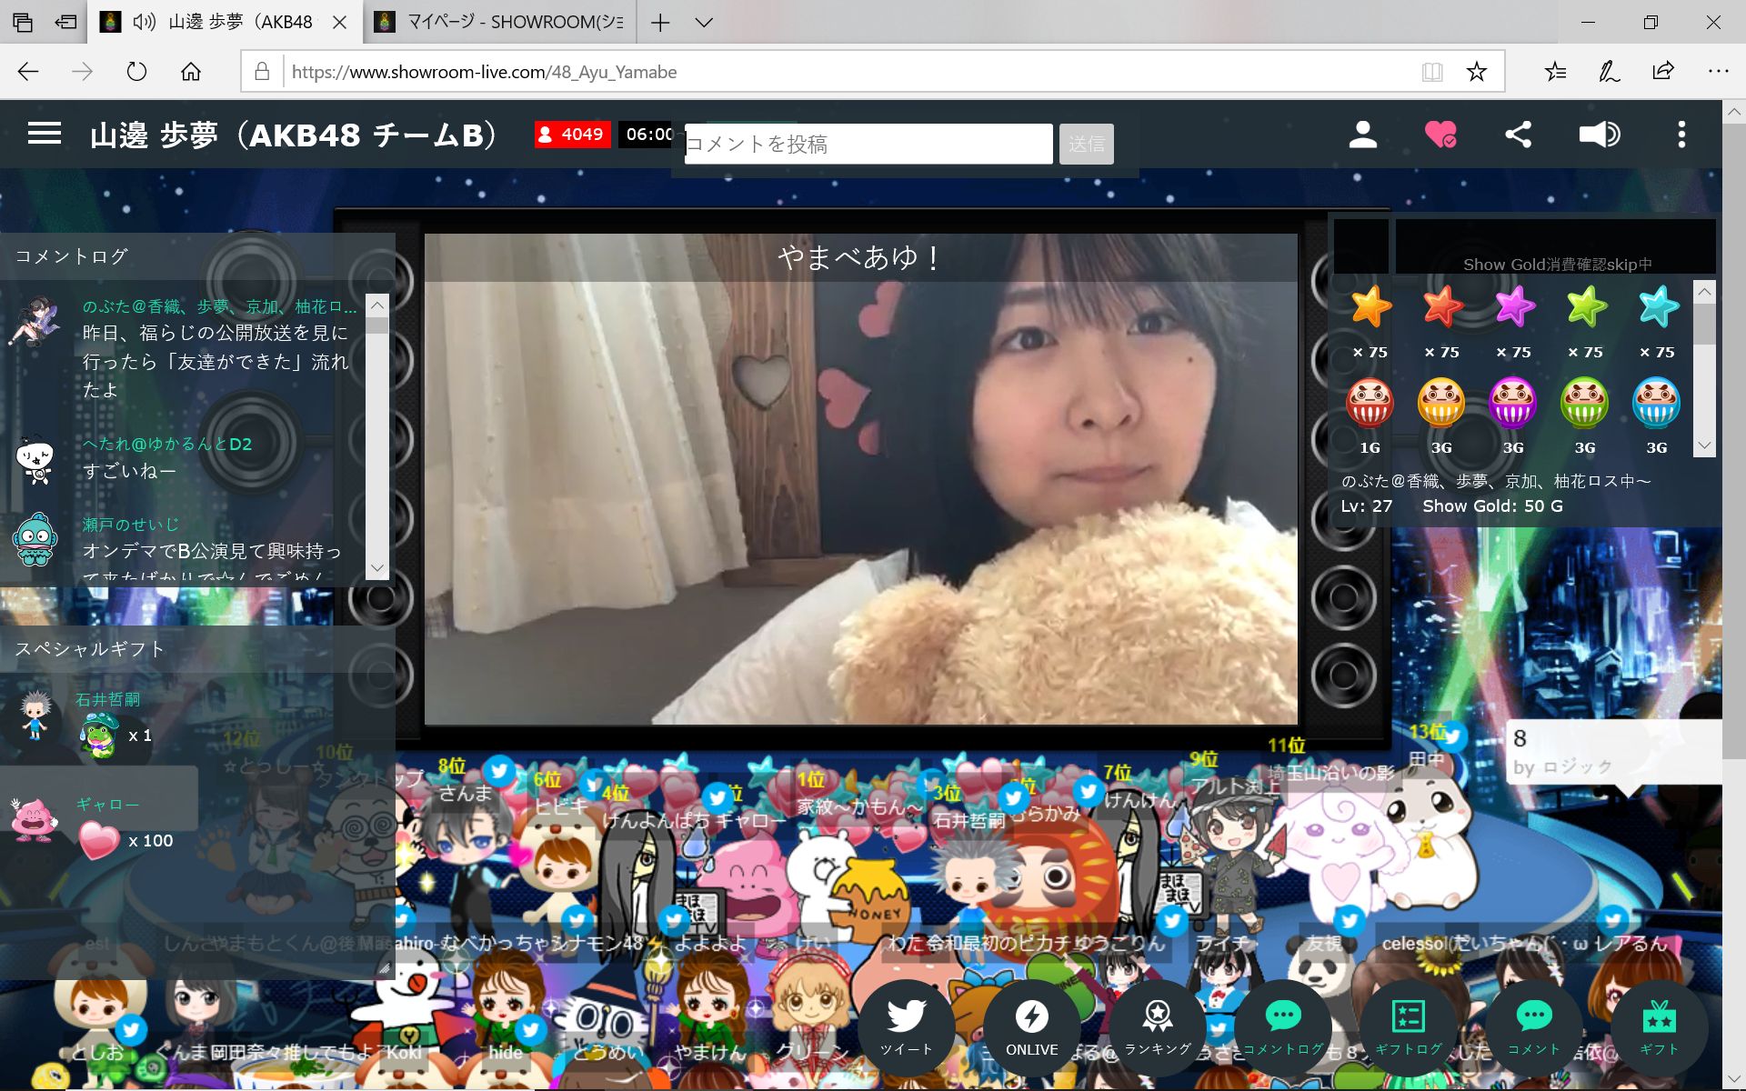Click the コメントを投稿 comment input field
The image size is (1746, 1091).
(x=868, y=144)
